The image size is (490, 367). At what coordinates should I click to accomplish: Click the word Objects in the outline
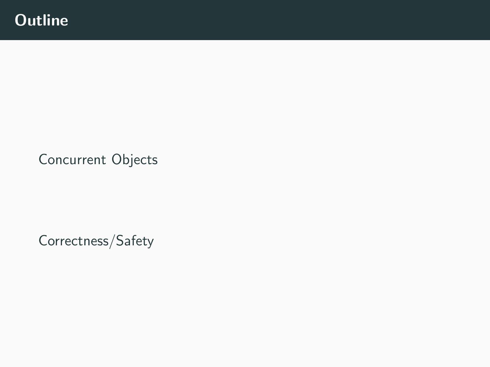click(x=134, y=159)
